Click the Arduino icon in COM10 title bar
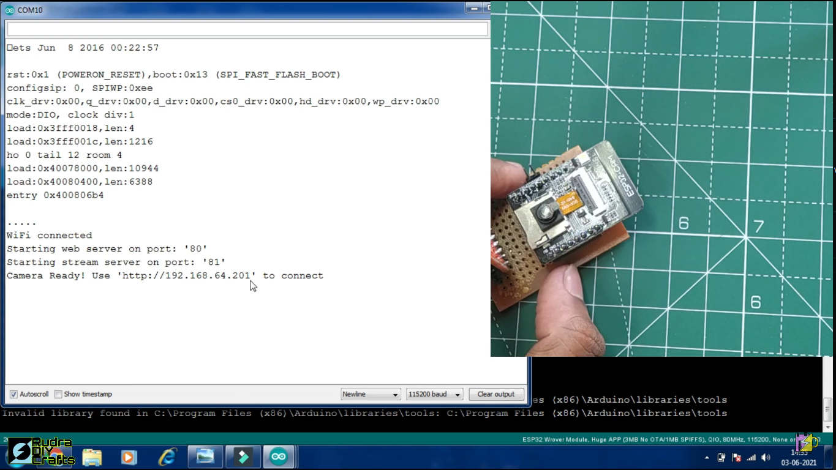Image resolution: width=836 pixels, height=470 pixels. pyautogui.click(x=10, y=10)
